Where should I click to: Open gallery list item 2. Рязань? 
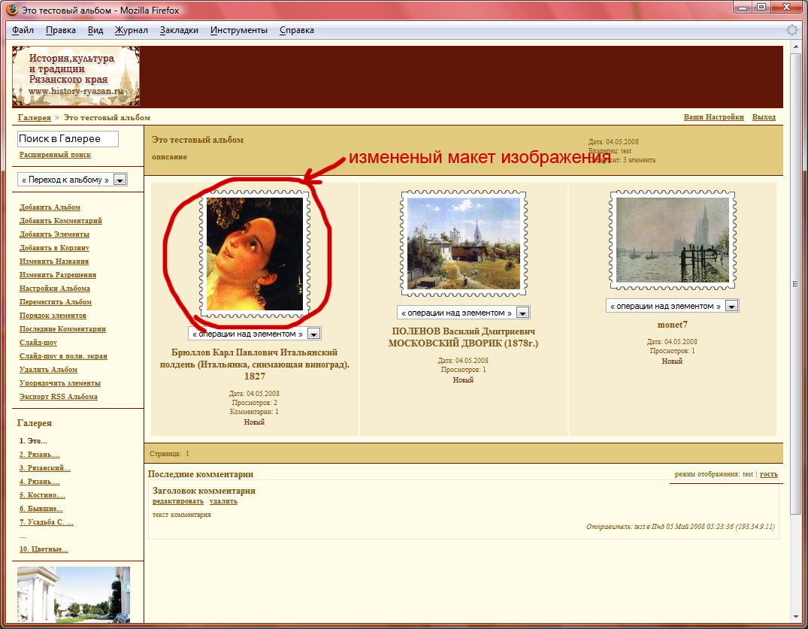[x=40, y=455]
